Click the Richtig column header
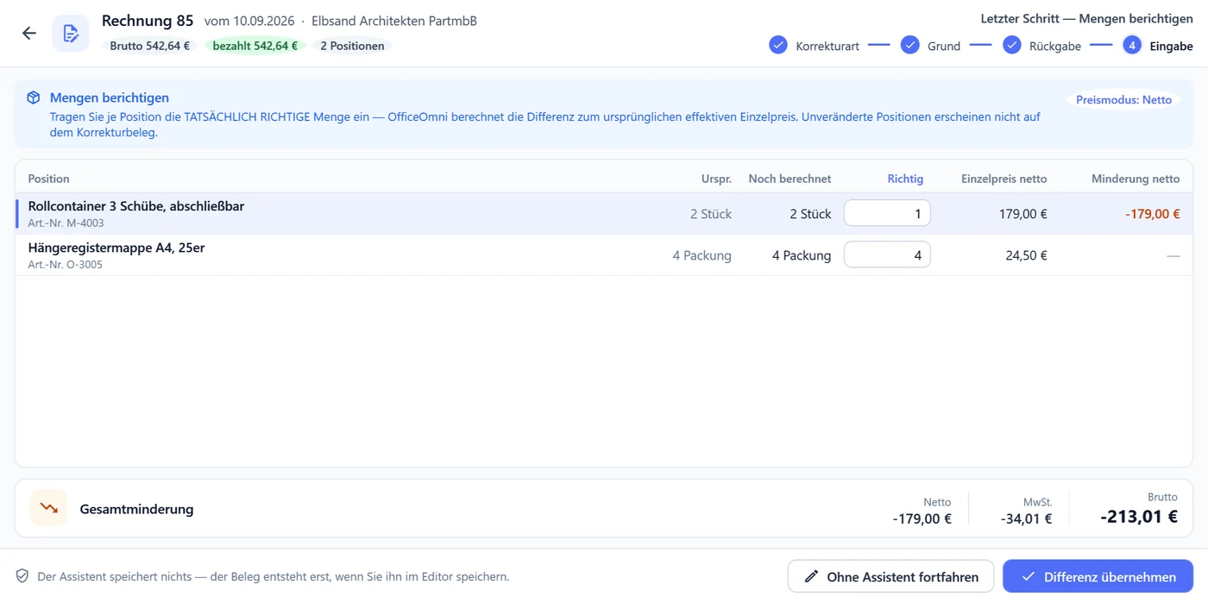1208x603 pixels. pos(905,179)
